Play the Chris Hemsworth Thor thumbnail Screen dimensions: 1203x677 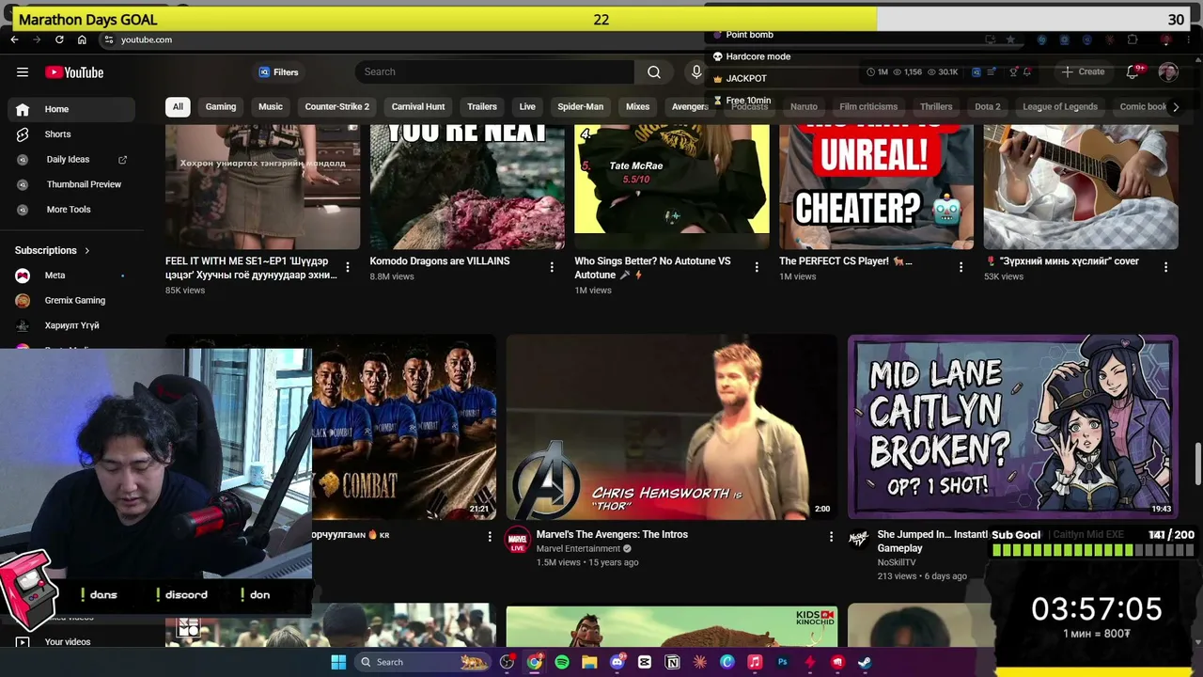point(671,428)
